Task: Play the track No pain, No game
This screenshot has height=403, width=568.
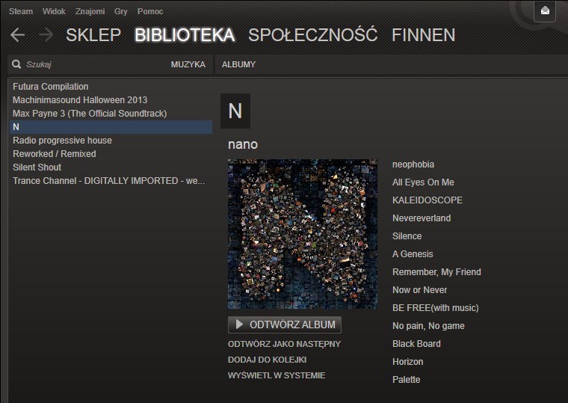Action: [x=428, y=326]
